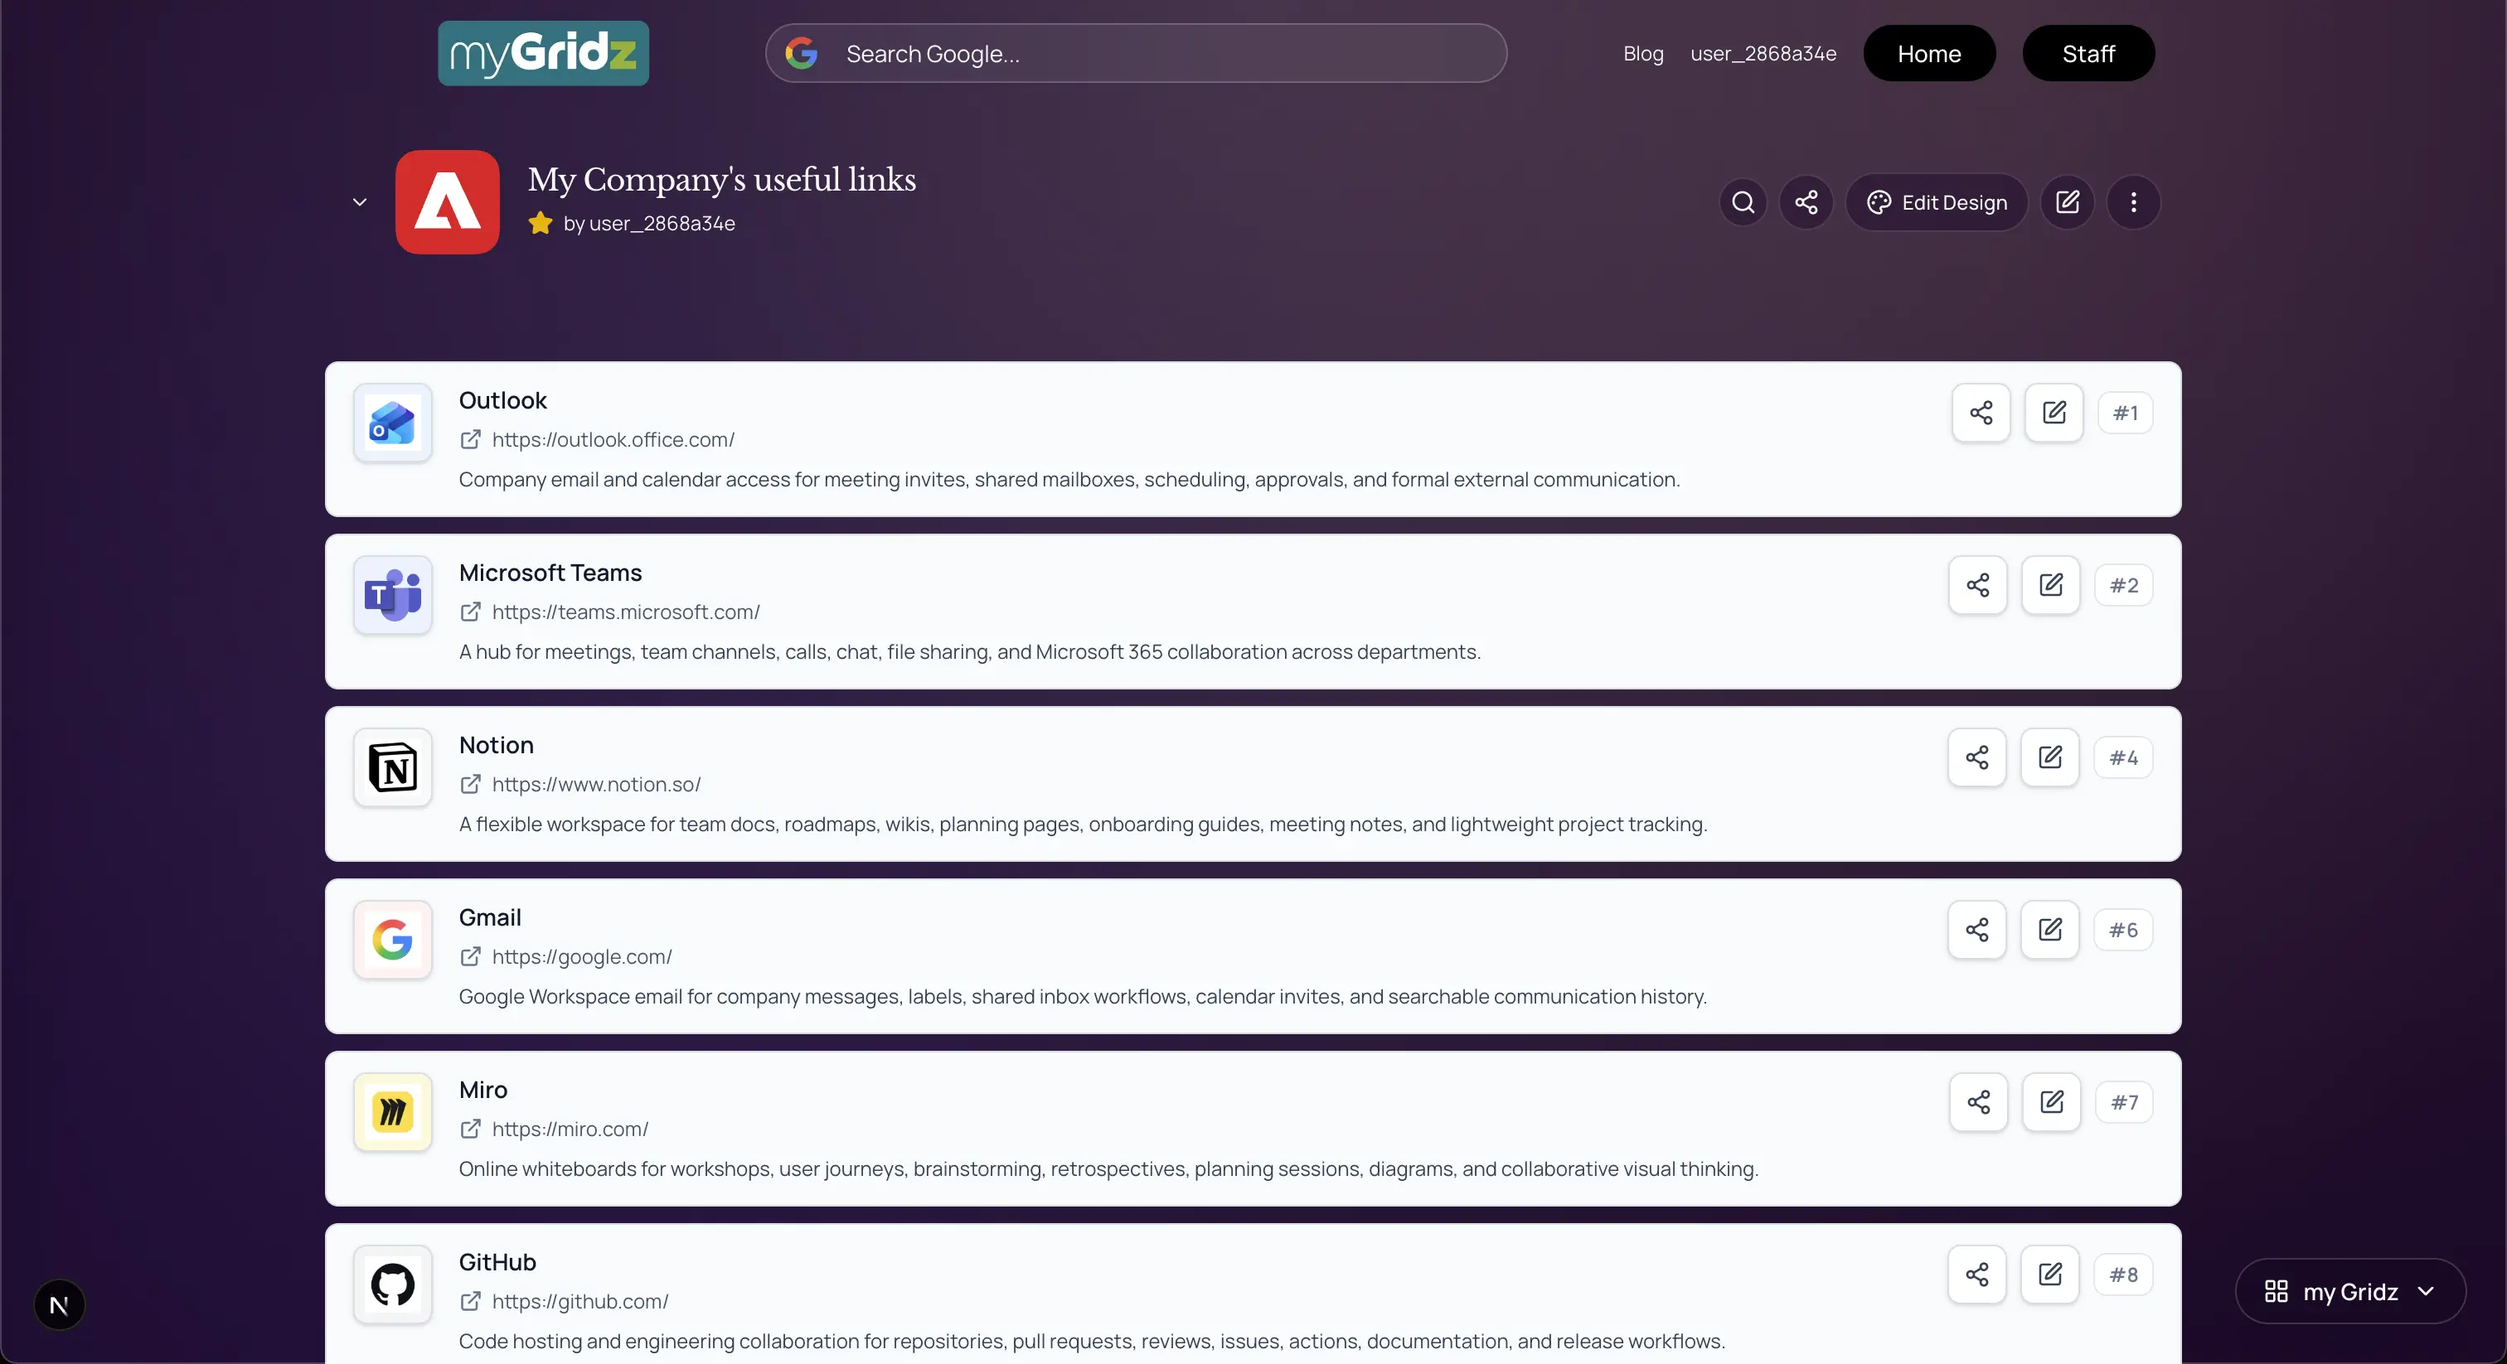The height and width of the screenshot is (1364, 2507).
Task: Click the Notion app icon
Action: (392, 767)
